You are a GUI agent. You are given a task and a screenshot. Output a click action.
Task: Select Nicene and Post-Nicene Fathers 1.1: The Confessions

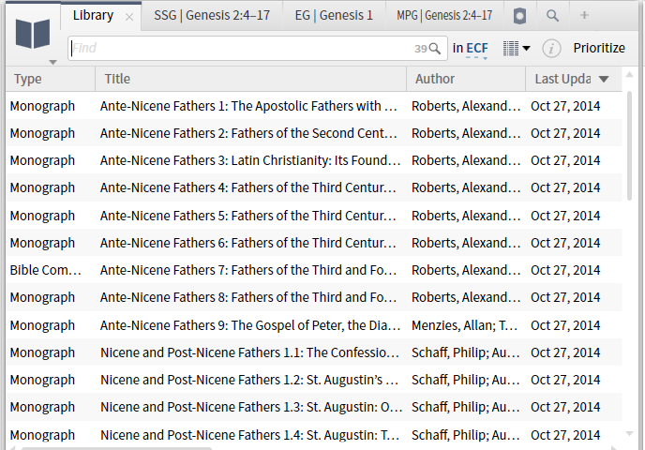click(x=249, y=352)
